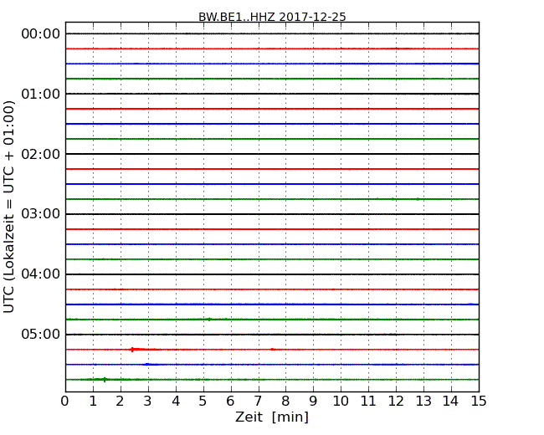Click the x-axis tick label 2
This screenshot has width=544, height=435.
tap(120, 402)
